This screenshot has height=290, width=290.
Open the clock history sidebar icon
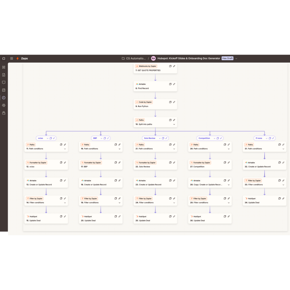(4, 98)
